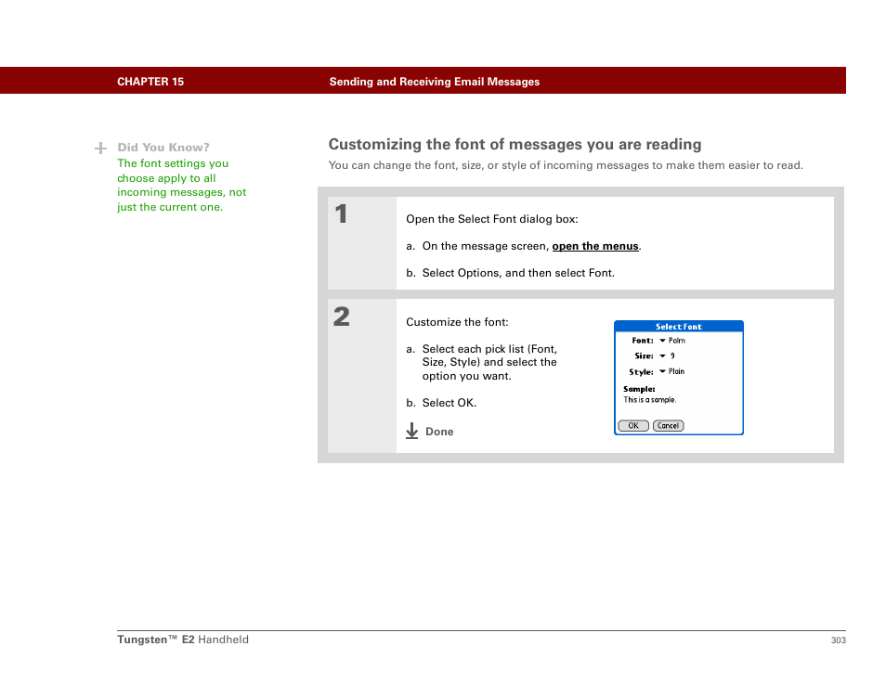Click the plus icon beside Did You Know?
Viewport: 886px width, 685px height.
[x=100, y=148]
